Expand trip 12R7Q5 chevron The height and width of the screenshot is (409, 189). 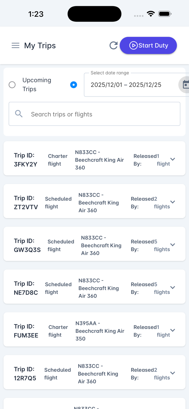pos(173,373)
